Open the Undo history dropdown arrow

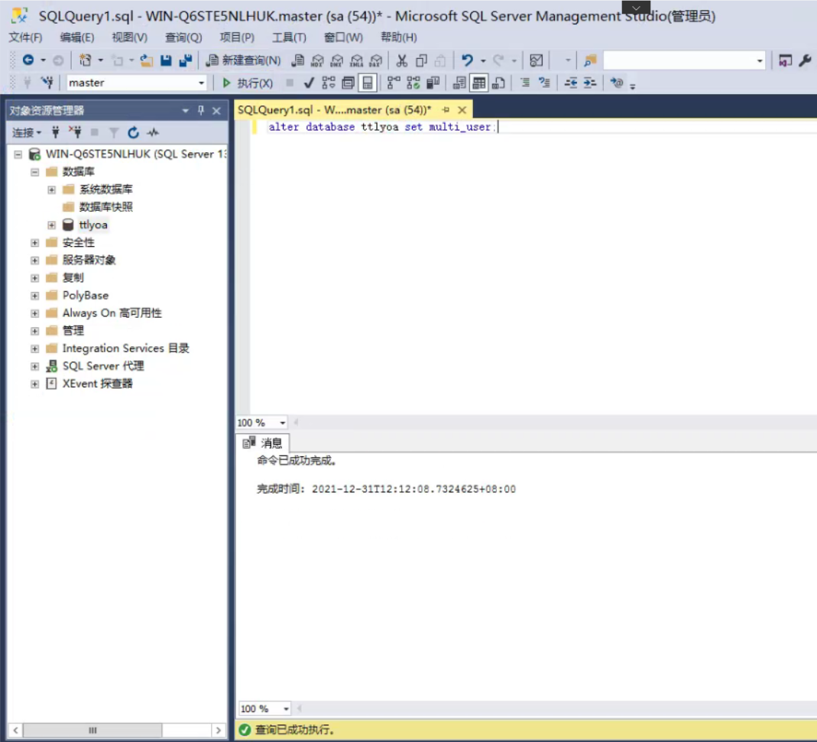483,61
